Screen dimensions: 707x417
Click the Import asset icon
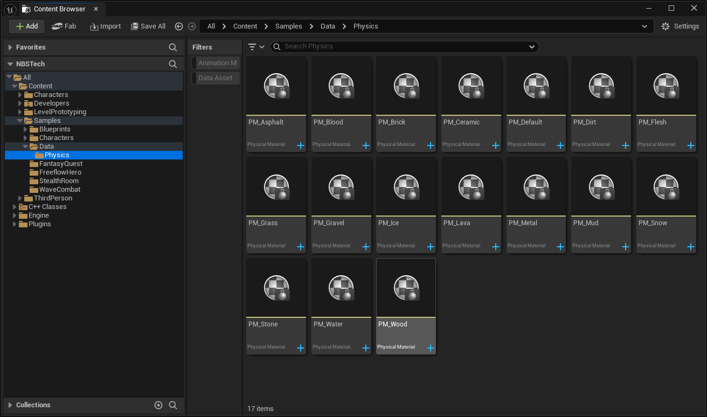pos(94,26)
